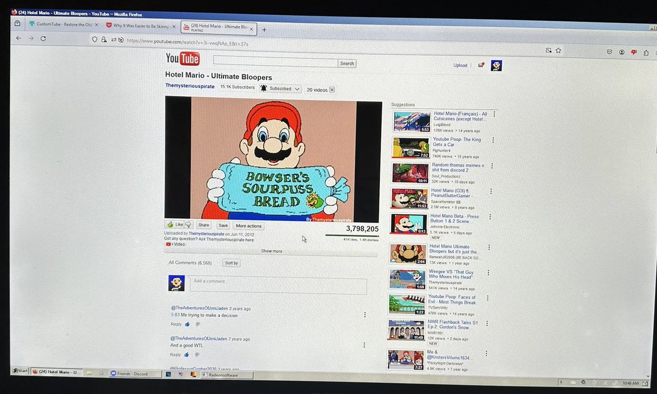Open options for 'Hotel Mario (CDI) ft. PeanutButterGamer'
657x394 pixels.
point(492,191)
